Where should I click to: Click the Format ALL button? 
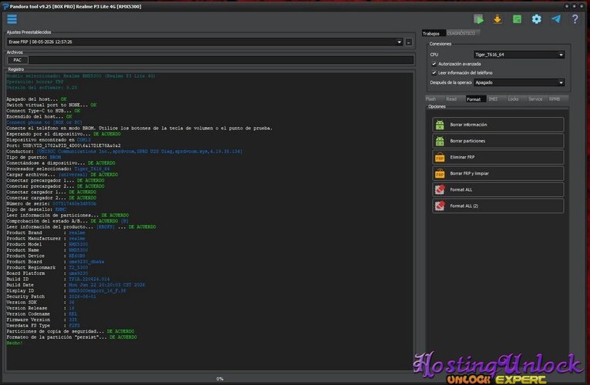tap(497, 189)
